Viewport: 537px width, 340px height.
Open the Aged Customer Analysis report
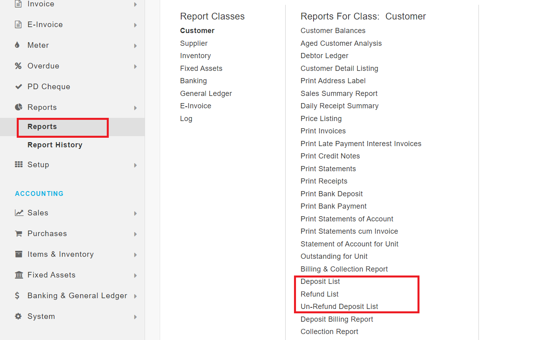[341, 43]
